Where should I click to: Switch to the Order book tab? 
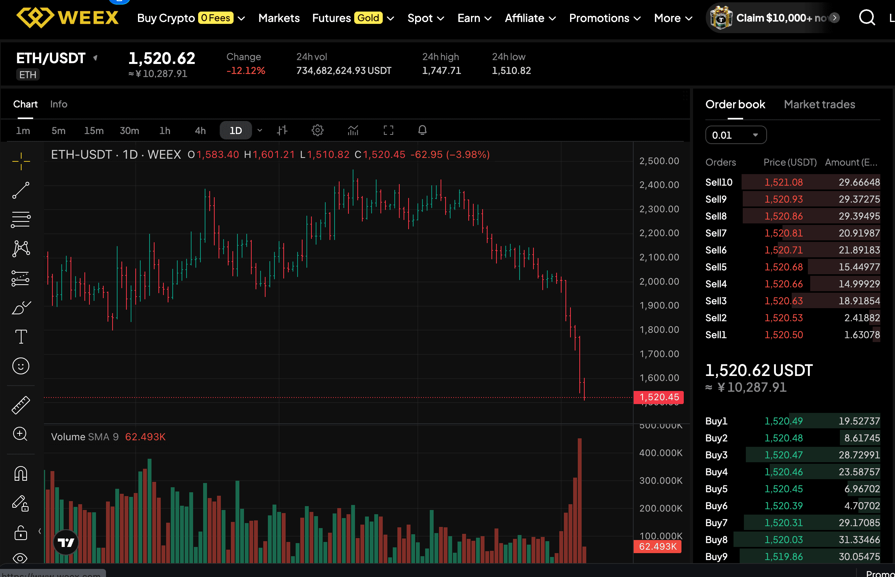click(735, 104)
